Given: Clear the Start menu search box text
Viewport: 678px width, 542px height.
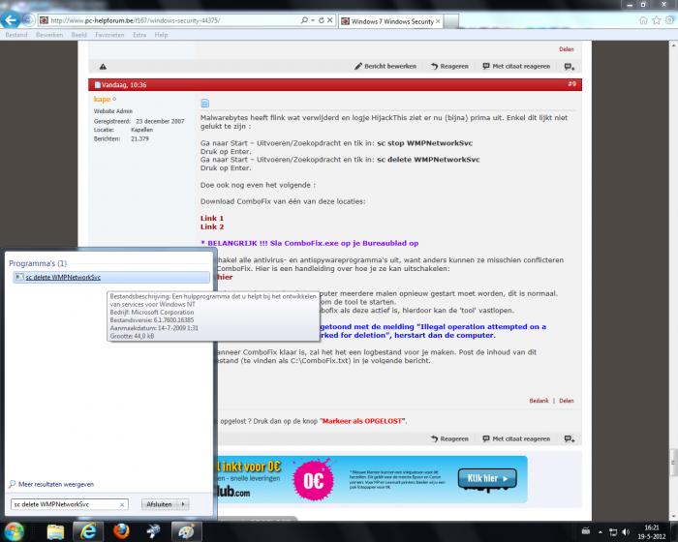Looking at the screenshot, I should pyautogui.click(x=121, y=504).
